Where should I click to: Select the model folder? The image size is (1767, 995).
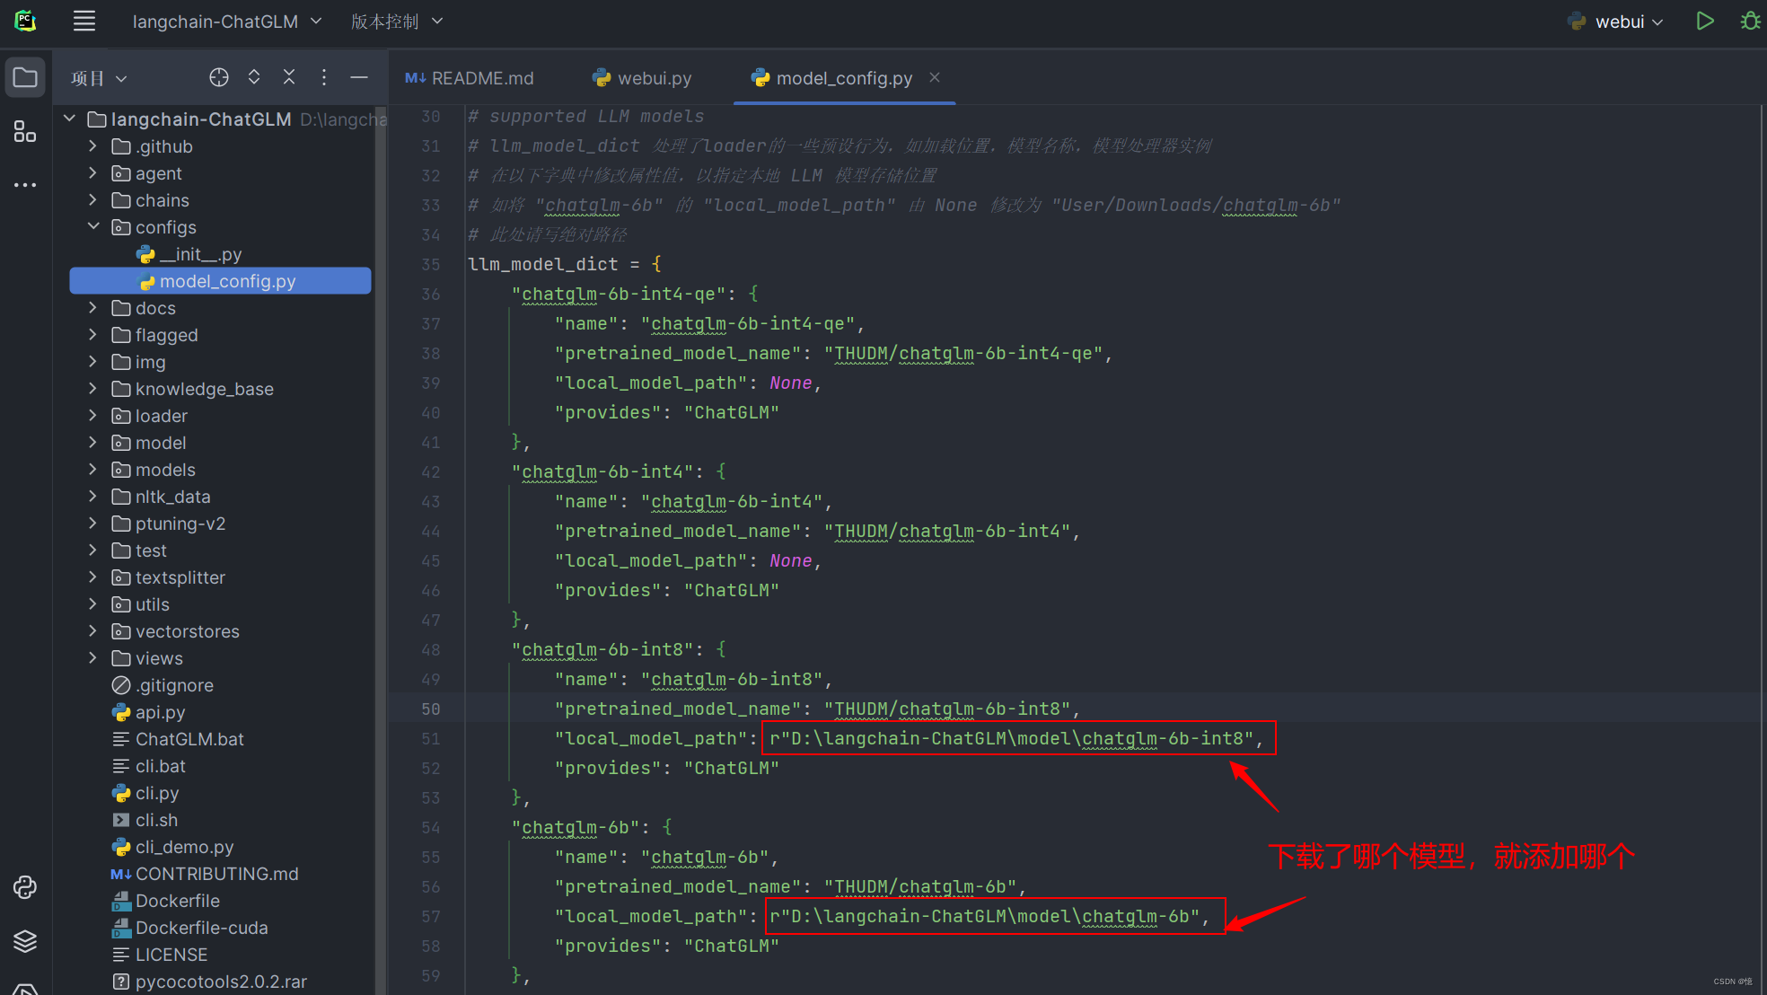coord(150,443)
